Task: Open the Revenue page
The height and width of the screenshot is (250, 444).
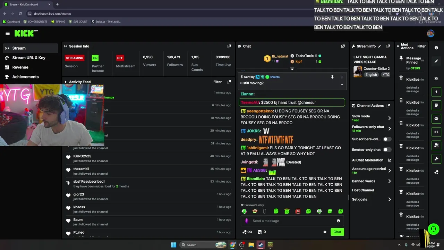Action: pos(31,67)
